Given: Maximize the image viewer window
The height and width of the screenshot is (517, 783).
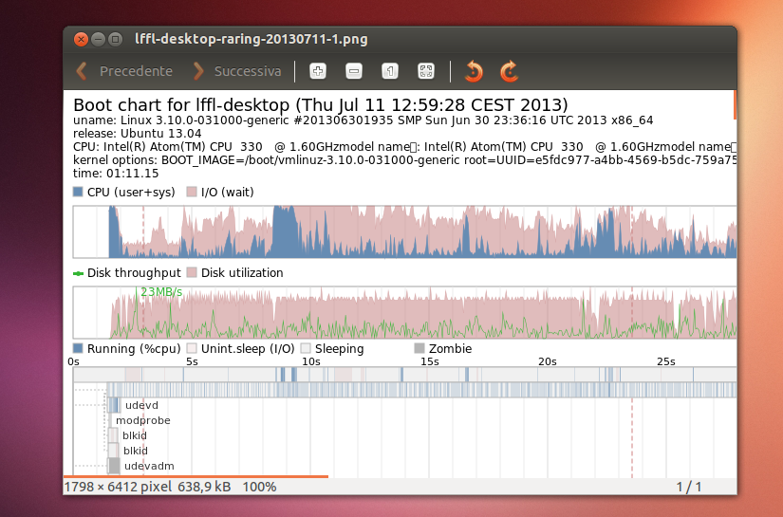Looking at the screenshot, I should click(x=115, y=39).
